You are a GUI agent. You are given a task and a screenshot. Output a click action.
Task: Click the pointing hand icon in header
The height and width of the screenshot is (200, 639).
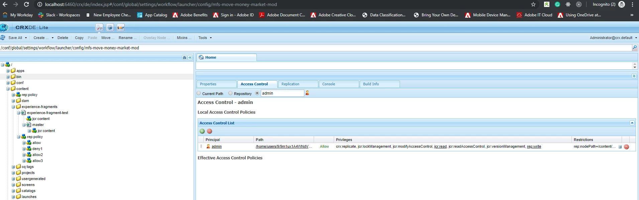coord(121,27)
